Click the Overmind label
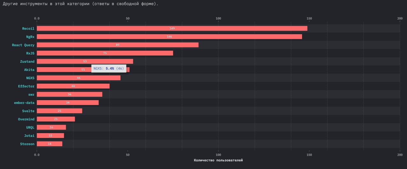The height and width of the screenshot is (169, 407). (x=26, y=119)
